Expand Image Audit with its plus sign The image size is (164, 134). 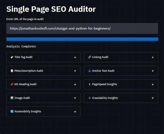[75, 98]
